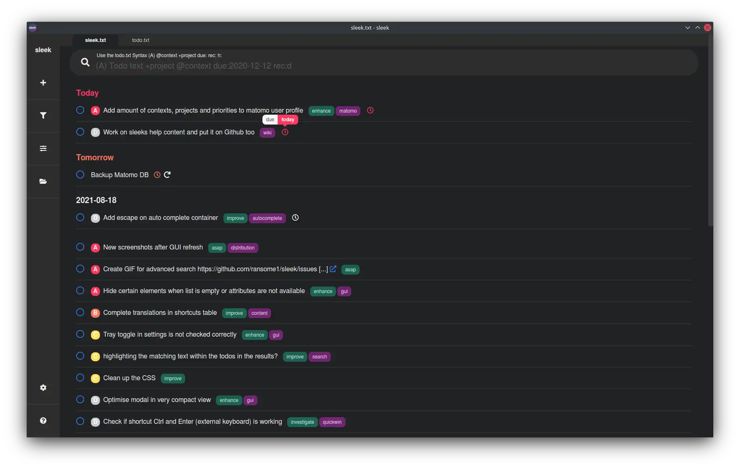Click priority C badge on highlighting matching text task
740x469 pixels.
click(95, 356)
